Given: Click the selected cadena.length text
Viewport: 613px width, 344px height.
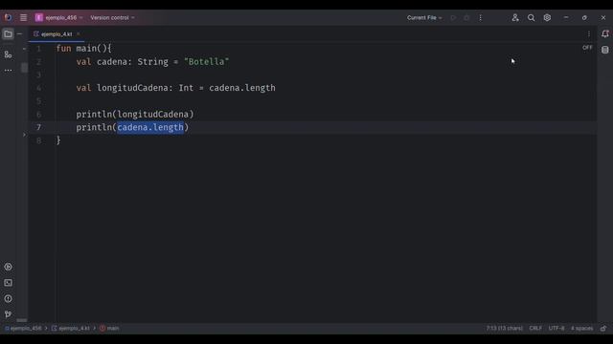Looking at the screenshot, I should pyautogui.click(x=150, y=127).
